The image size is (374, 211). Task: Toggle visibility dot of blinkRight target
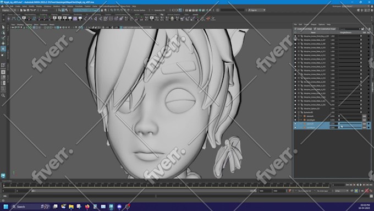point(295,120)
